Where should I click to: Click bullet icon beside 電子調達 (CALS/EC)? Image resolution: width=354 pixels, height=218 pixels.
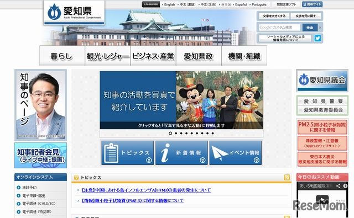click(18, 204)
